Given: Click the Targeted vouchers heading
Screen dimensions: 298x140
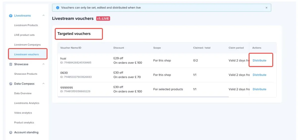Looking at the screenshot, I should (x=74, y=34).
